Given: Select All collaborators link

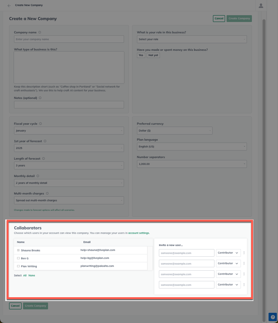Looking at the screenshot, I should 25,275.
